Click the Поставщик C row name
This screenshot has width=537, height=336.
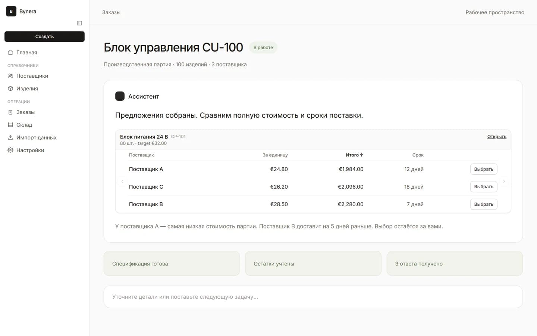click(x=146, y=187)
